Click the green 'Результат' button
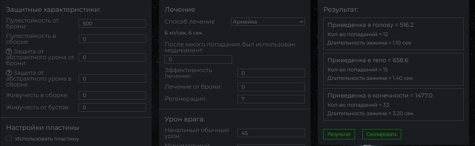475x146 pixels. pyautogui.click(x=339, y=134)
